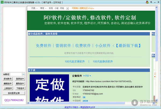Click the 定做软件 profile name
161x109 pixels.
77,76
